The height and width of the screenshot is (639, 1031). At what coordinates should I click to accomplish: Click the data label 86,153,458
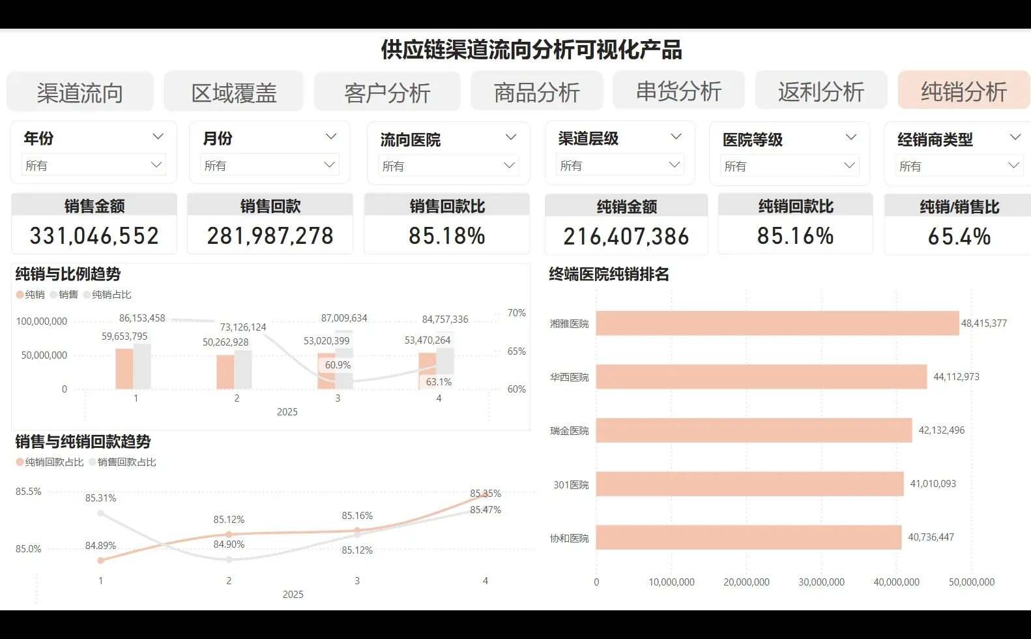(x=142, y=318)
